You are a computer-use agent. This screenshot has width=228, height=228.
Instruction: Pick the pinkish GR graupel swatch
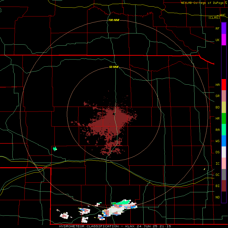tap(224, 96)
